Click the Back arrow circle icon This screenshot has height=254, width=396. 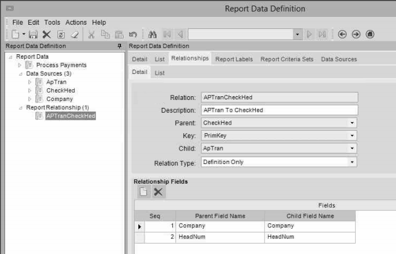click(x=342, y=35)
